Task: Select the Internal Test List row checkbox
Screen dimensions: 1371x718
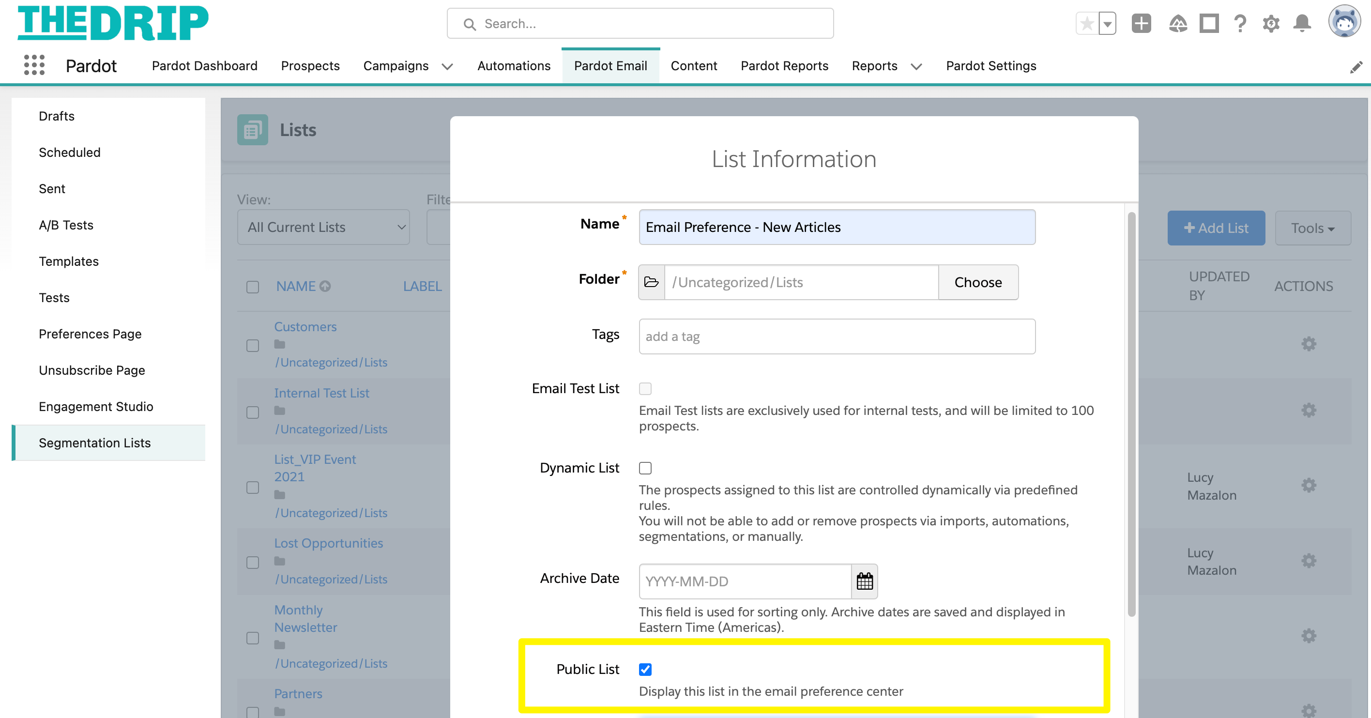Action: (x=253, y=412)
